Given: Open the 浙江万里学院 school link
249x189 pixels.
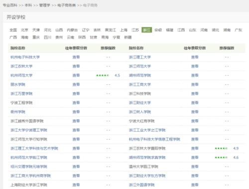Looking at the screenshot, I should coord(21,94).
